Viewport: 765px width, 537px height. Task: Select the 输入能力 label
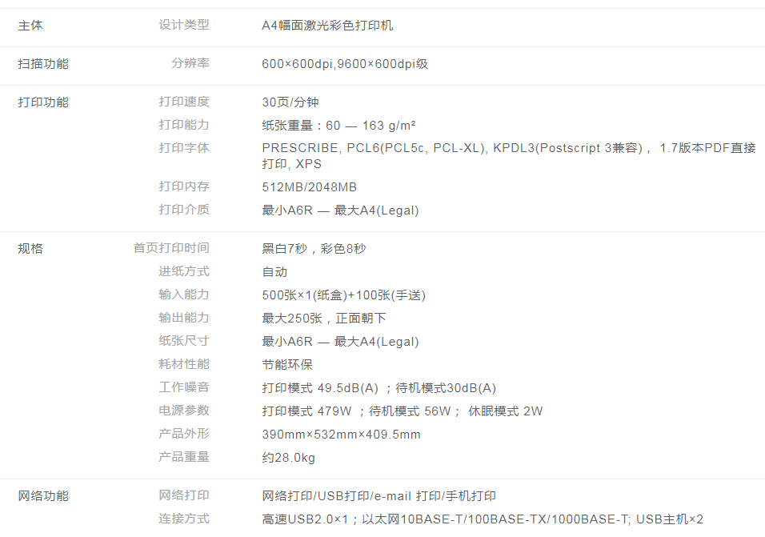click(184, 295)
